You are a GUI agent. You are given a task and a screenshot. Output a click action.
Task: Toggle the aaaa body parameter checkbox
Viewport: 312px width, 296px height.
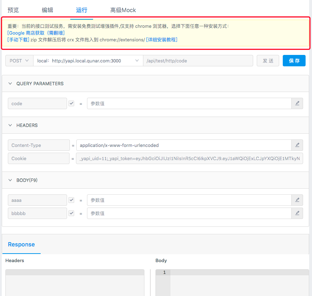(72, 200)
